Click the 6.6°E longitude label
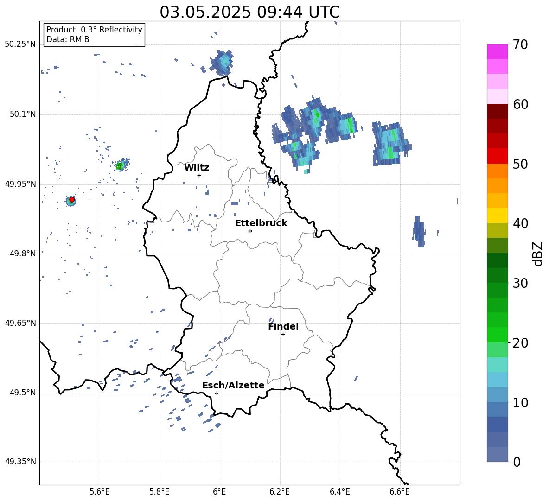This screenshot has width=549, height=501. click(400, 492)
